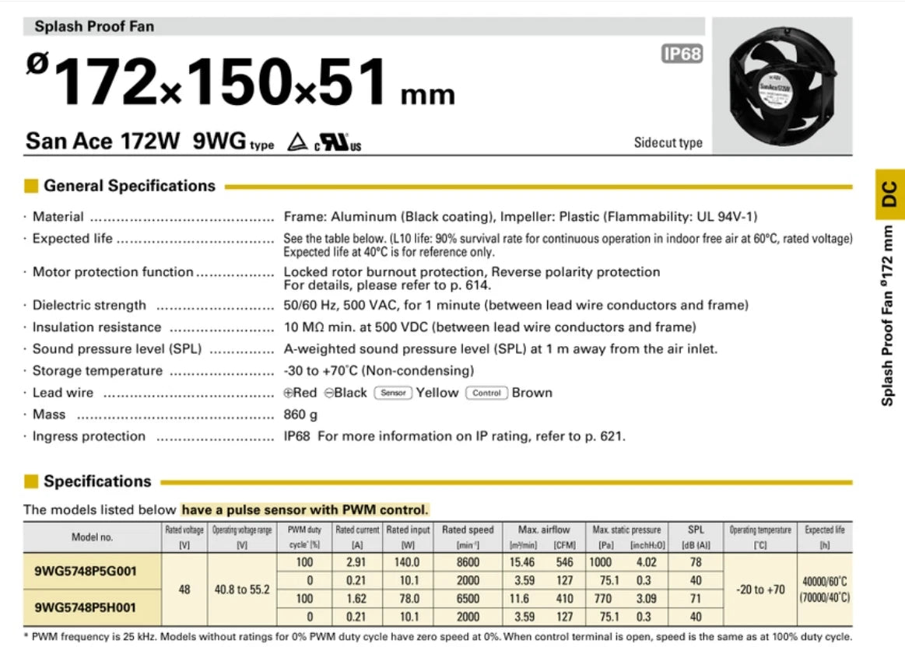Click the 'Model no.' column header

click(92, 537)
